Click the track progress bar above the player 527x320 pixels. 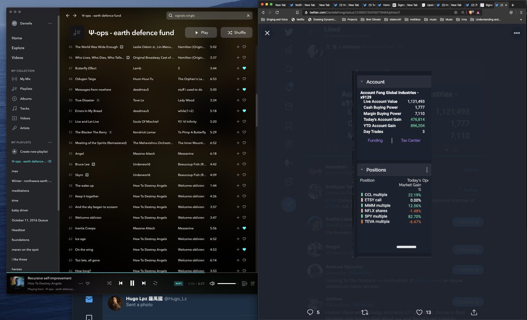click(132, 273)
